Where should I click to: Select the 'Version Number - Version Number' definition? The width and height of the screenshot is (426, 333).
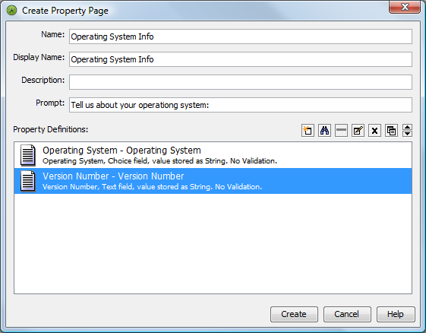pyautogui.click(x=213, y=181)
